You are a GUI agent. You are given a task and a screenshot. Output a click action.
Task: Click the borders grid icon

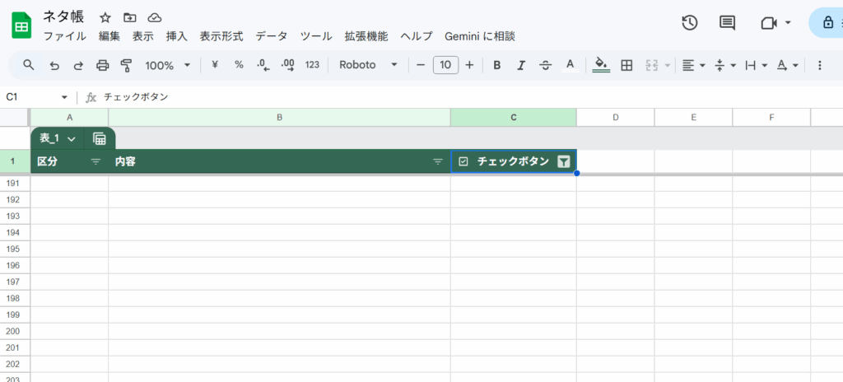point(626,65)
